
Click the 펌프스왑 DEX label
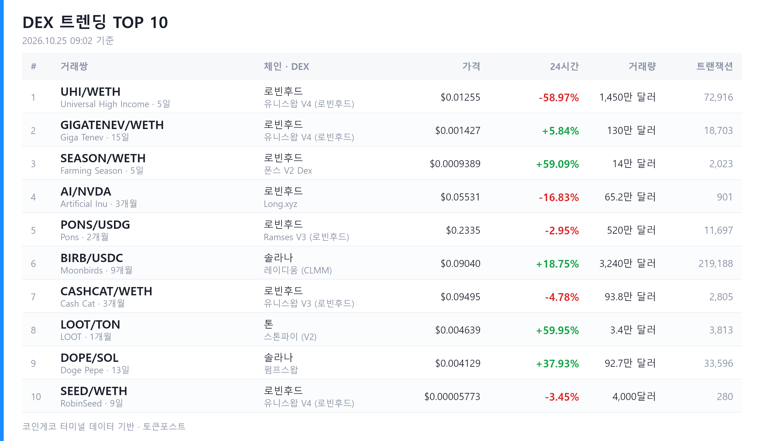pyautogui.click(x=281, y=370)
